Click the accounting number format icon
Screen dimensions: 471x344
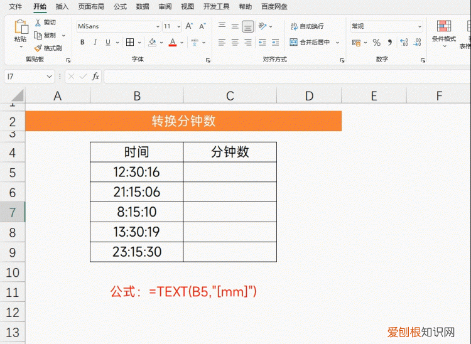click(x=356, y=43)
